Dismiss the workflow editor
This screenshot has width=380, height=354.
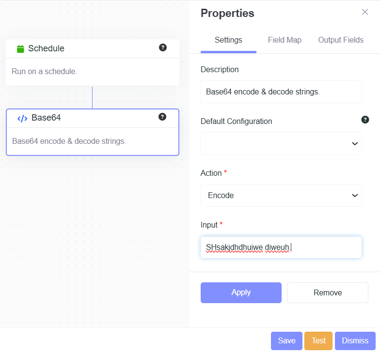355,341
